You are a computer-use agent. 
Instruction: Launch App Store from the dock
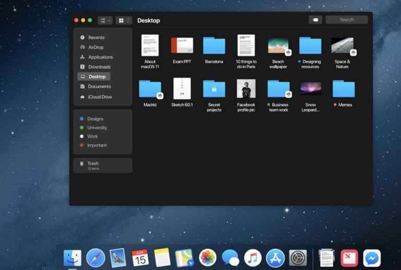[275, 258]
